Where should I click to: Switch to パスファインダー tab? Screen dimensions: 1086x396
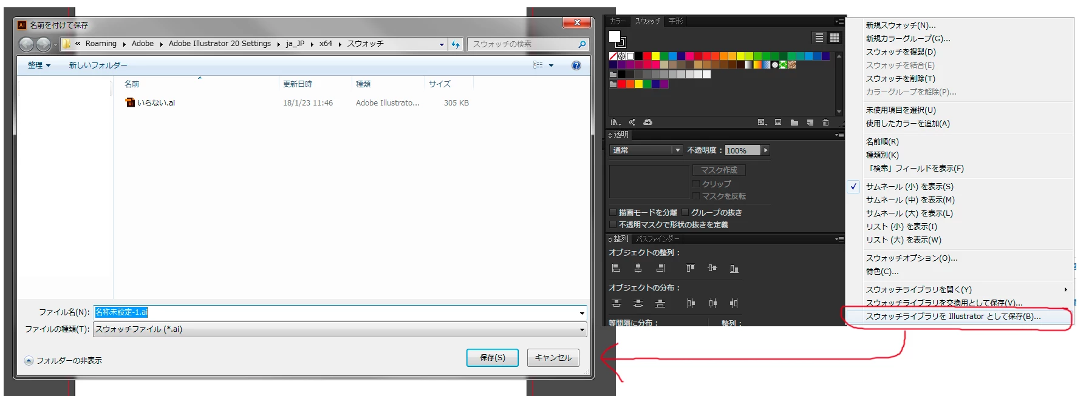coord(657,239)
